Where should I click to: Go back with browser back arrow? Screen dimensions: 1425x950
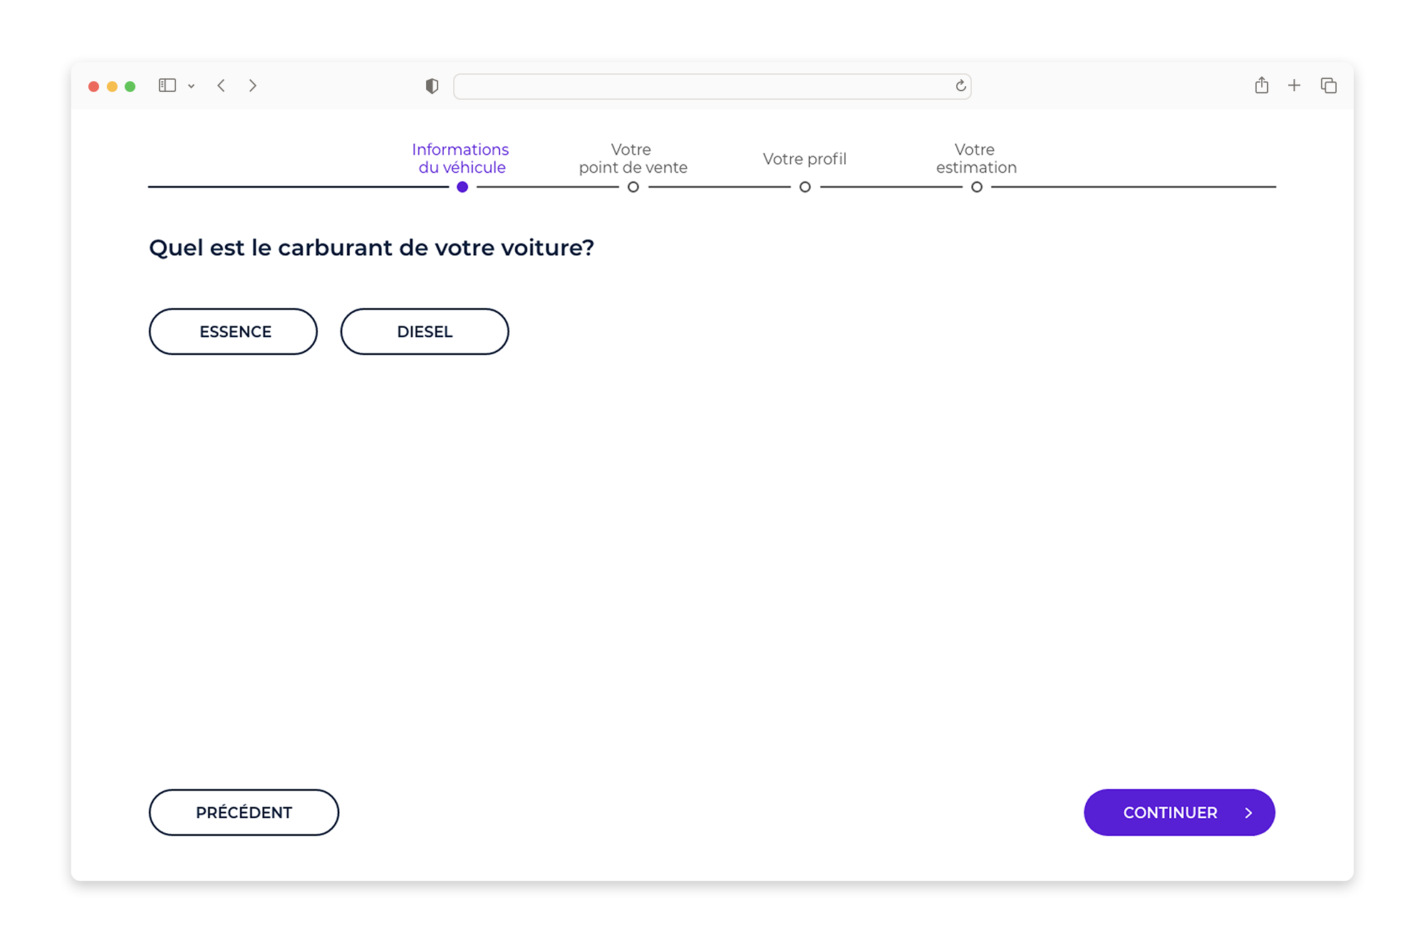(222, 86)
